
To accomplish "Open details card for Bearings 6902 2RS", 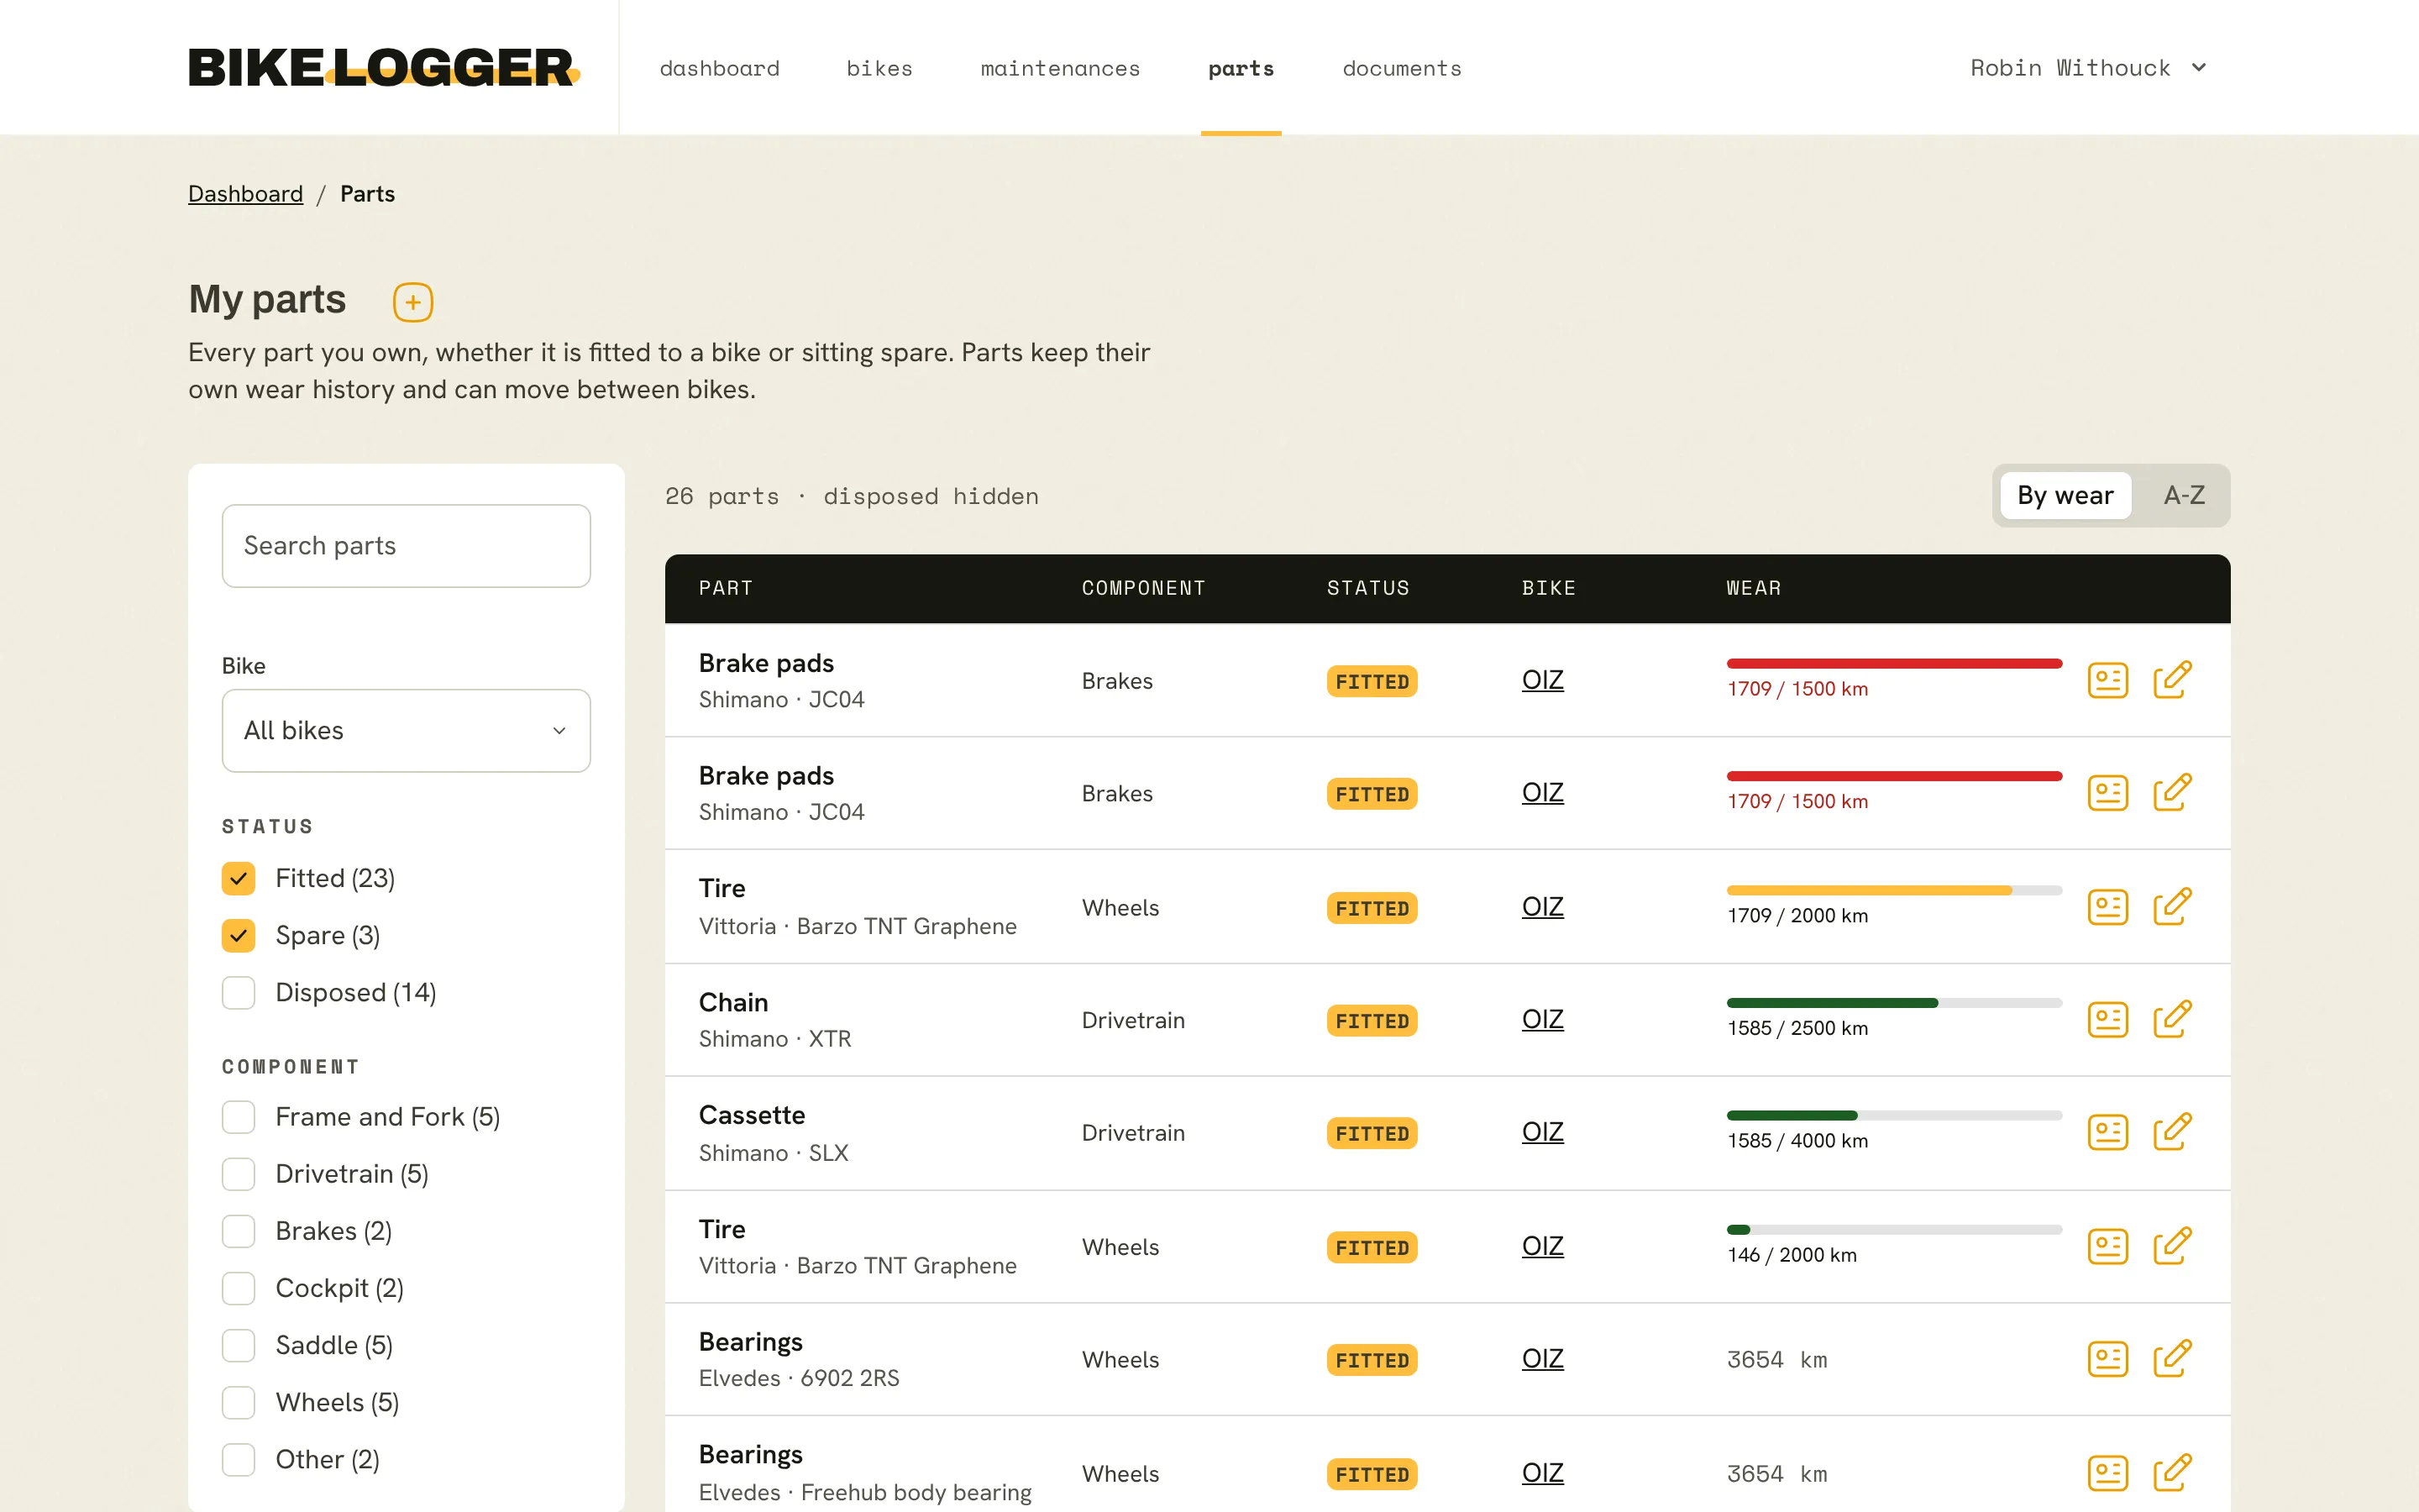I will coord(2107,1359).
